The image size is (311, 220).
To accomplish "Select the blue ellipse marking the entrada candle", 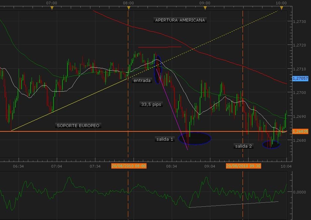I will 158,69.
